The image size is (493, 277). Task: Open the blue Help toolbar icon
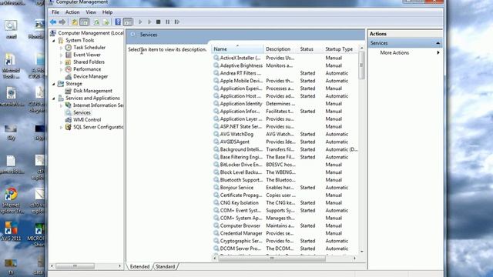(118, 22)
